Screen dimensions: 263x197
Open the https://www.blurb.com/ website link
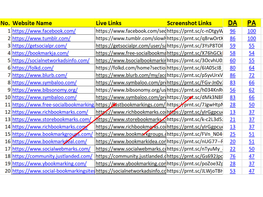tap(40, 75)
